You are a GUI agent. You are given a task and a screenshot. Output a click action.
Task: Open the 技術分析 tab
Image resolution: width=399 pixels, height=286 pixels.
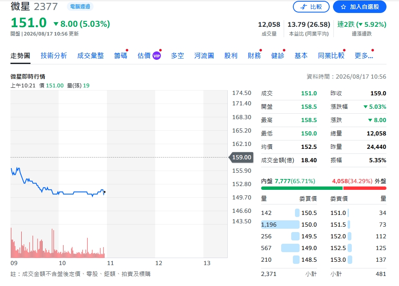coord(54,56)
